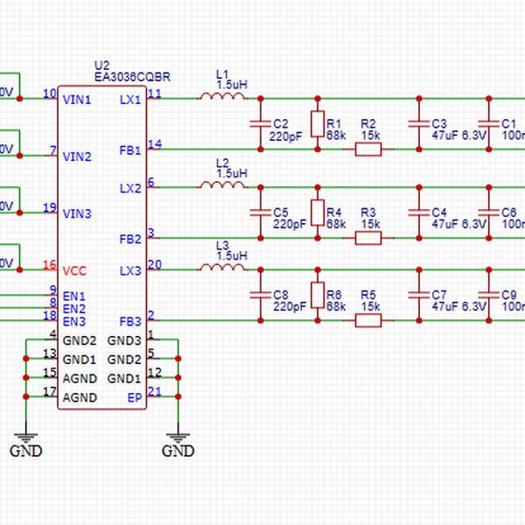Viewport: 525px width, 525px height.
Task: Click pin number 10 beside VIN1
Action: point(50,94)
